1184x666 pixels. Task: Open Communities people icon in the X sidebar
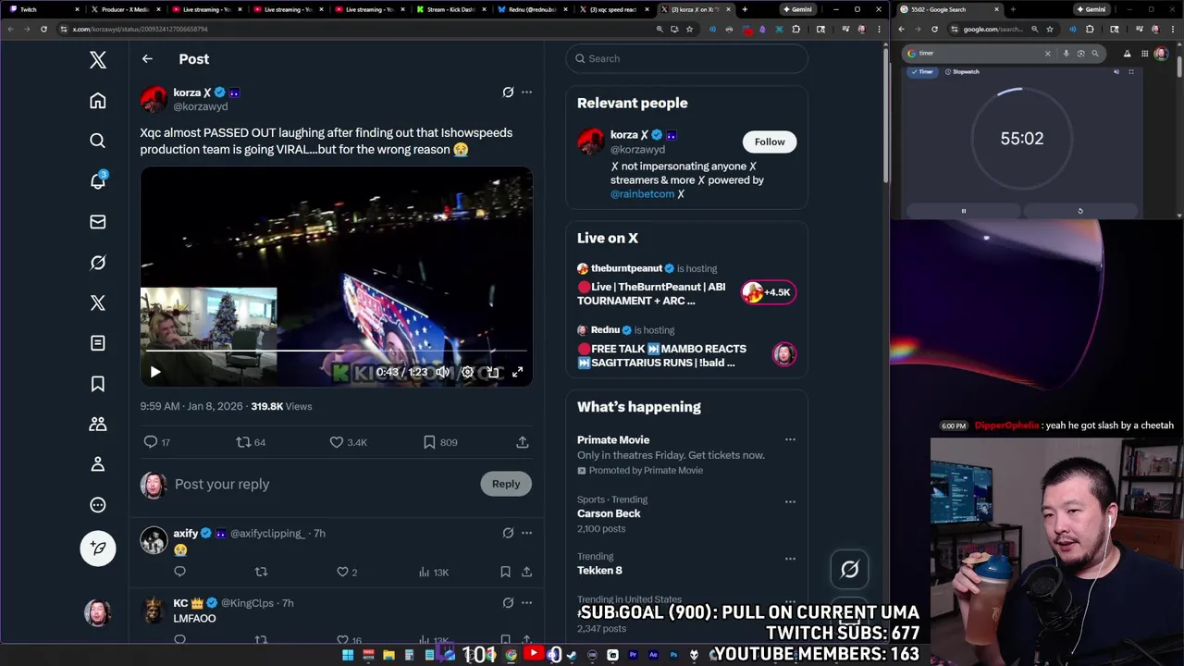(98, 424)
